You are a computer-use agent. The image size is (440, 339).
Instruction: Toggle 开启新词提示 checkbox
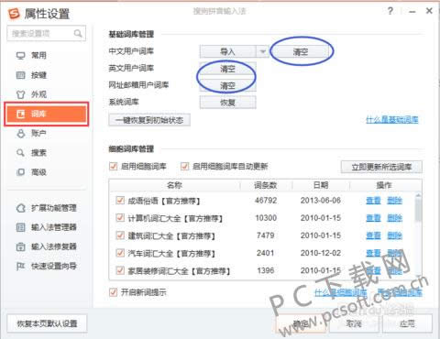[x=114, y=292]
